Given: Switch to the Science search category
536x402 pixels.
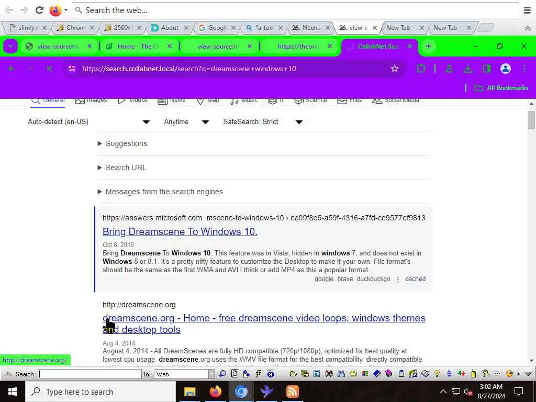Looking at the screenshot, I should (311, 100).
